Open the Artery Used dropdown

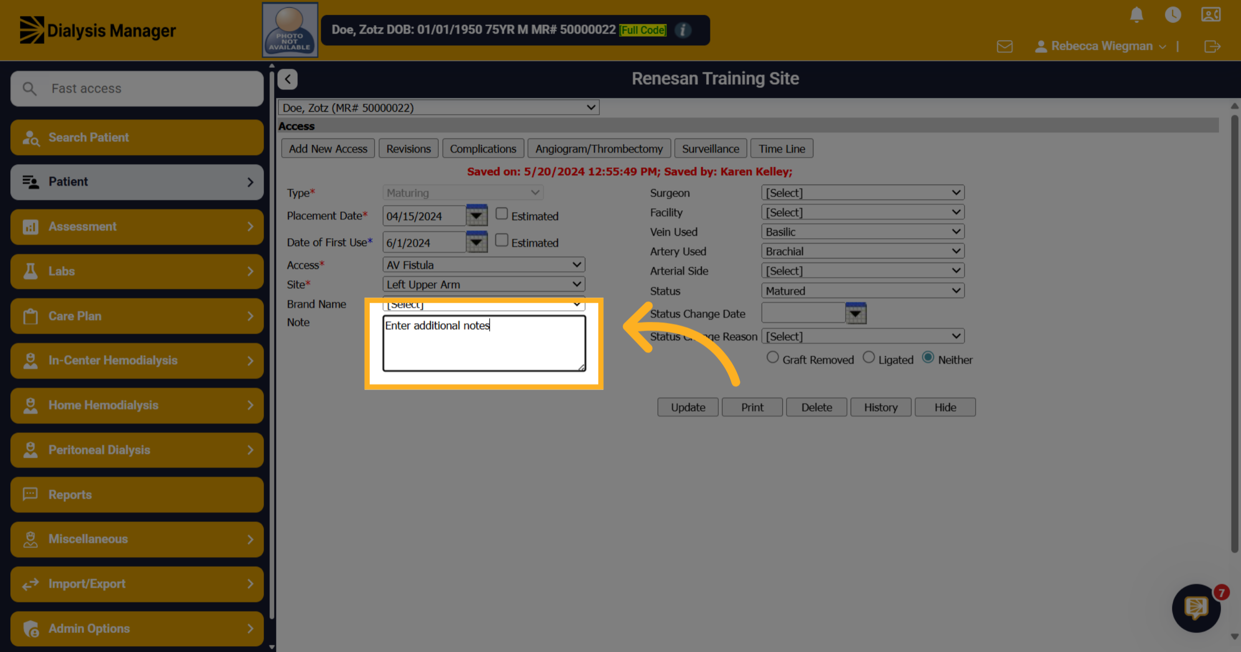(x=862, y=252)
